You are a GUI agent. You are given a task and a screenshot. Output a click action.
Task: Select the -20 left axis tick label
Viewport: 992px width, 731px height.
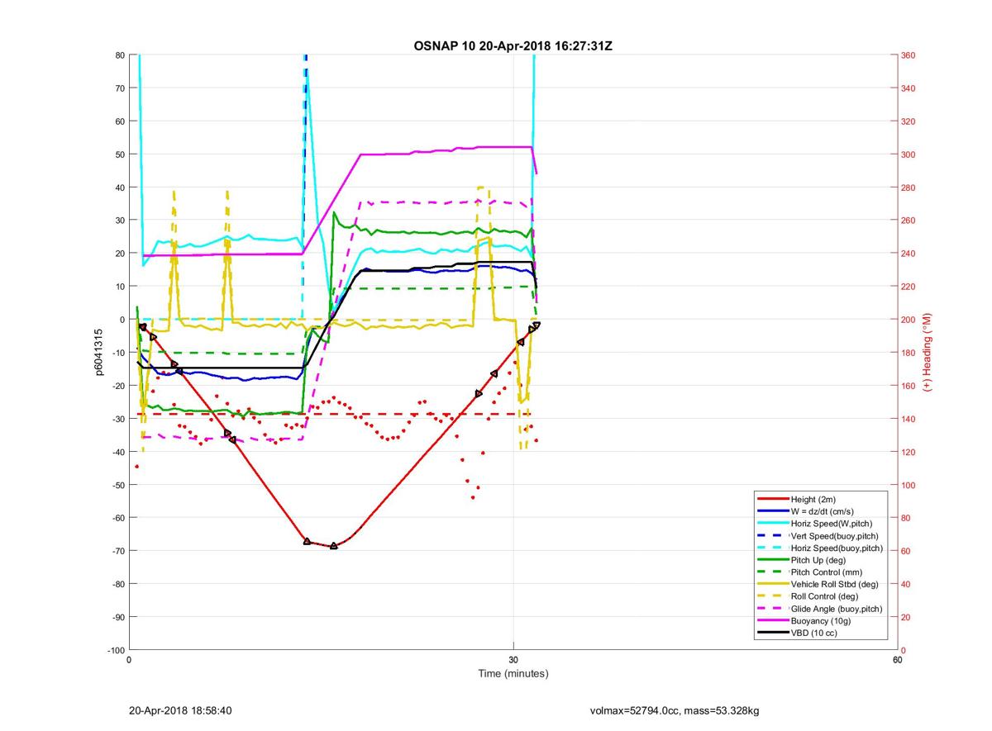[x=117, y=386]
